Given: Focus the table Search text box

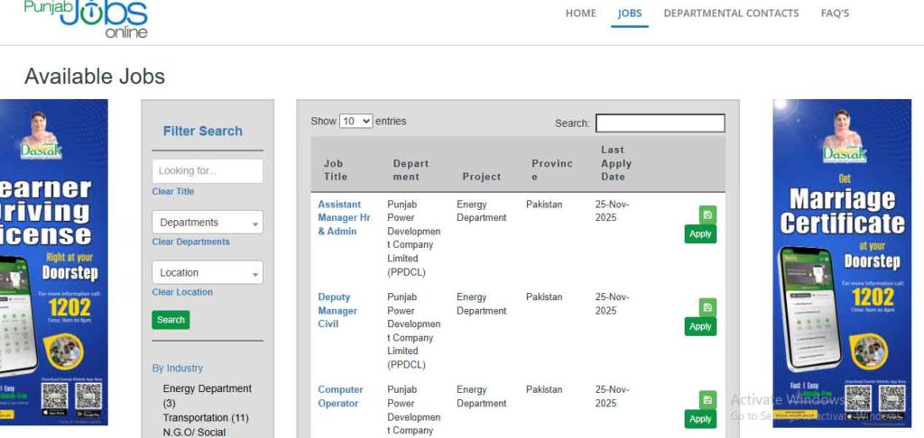Looking at the screenshot, I should 660,123.
